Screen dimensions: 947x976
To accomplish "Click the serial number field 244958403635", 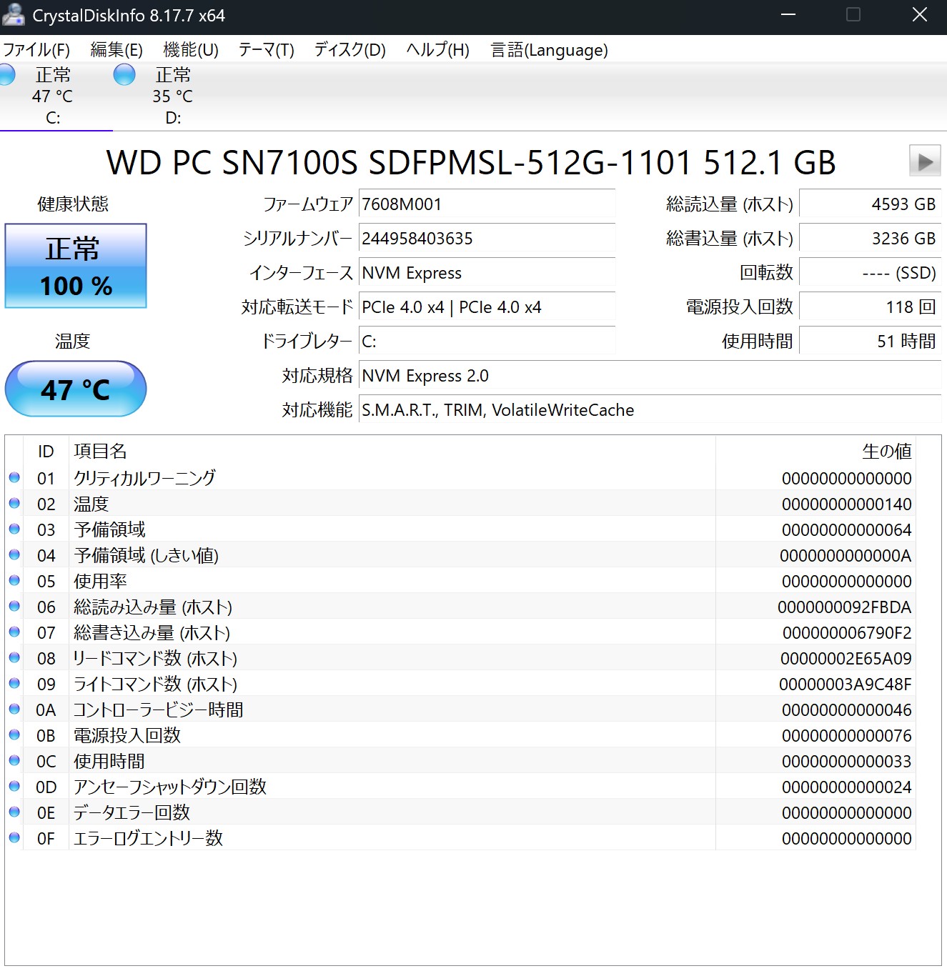I will (x=487, y=239).
